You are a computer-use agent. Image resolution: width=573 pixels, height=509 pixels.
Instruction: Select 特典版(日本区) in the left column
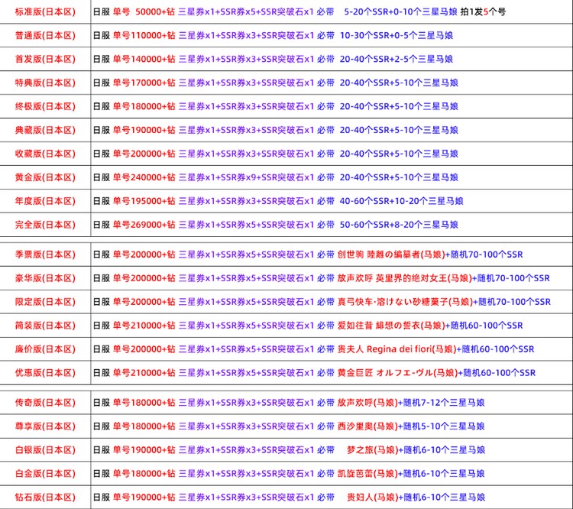pyautogui.click(x=45, y=83)
